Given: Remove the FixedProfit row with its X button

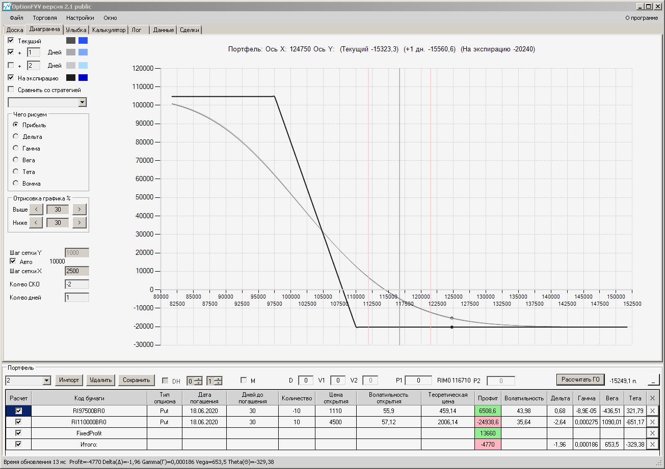Looking at the screenshot, I should (652, 433).
